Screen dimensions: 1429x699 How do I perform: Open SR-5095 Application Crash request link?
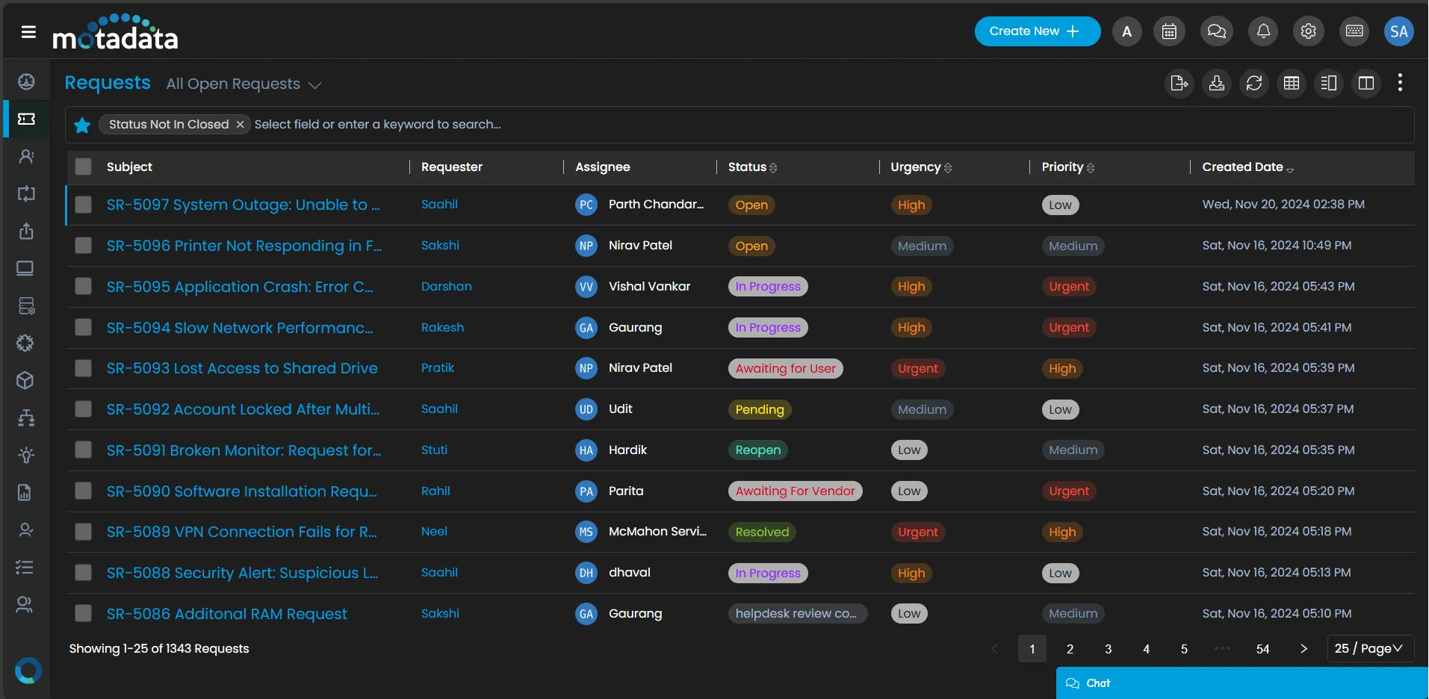240,287
